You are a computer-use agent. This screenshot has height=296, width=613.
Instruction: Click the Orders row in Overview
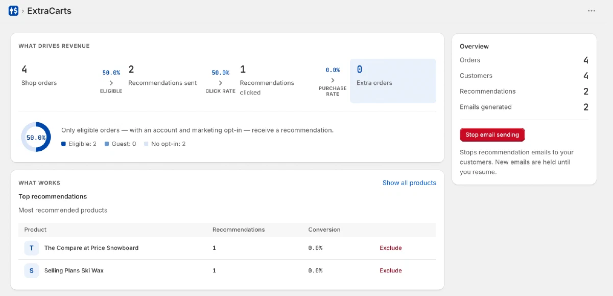click(x=524, y=60)
